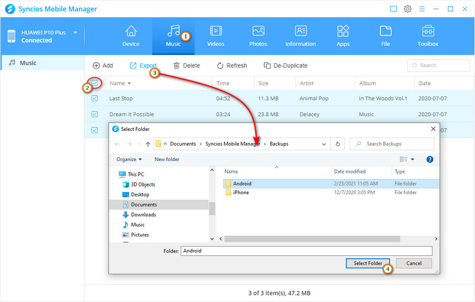This screenshot has width=475, height=302.
Task: Click Syncios Mobile Manager breadcrumb
Action: pyautogui.click(x=233, y=144)
